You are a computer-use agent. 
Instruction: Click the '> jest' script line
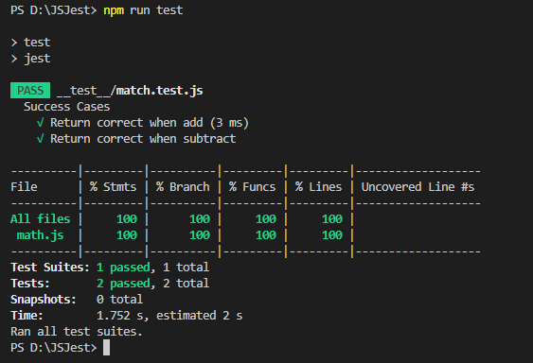pos(30,59)
